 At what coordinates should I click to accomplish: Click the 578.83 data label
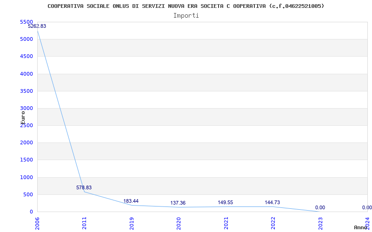click(84, 187)
